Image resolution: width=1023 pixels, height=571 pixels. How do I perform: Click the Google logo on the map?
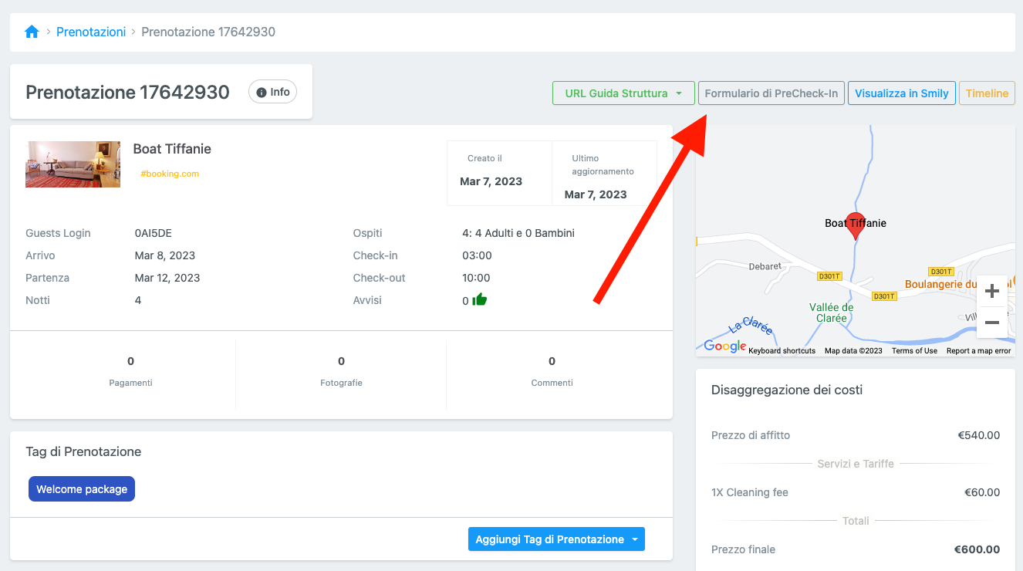coord(724,347)
